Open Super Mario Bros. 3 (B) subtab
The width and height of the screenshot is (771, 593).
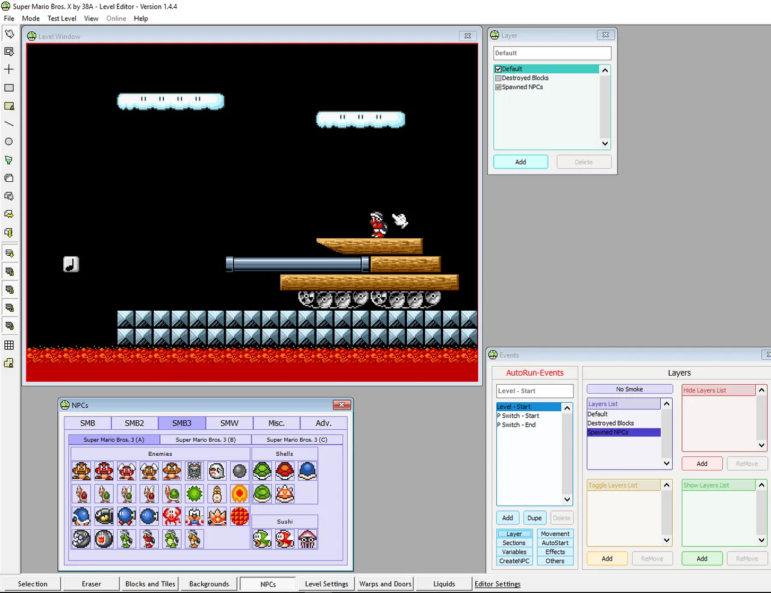tap(205, 439)
